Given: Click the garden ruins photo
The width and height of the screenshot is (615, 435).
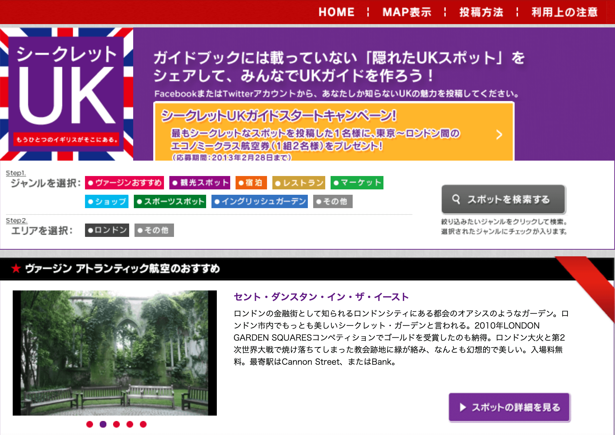Looking at the screenshot, I should pos(115,353).
